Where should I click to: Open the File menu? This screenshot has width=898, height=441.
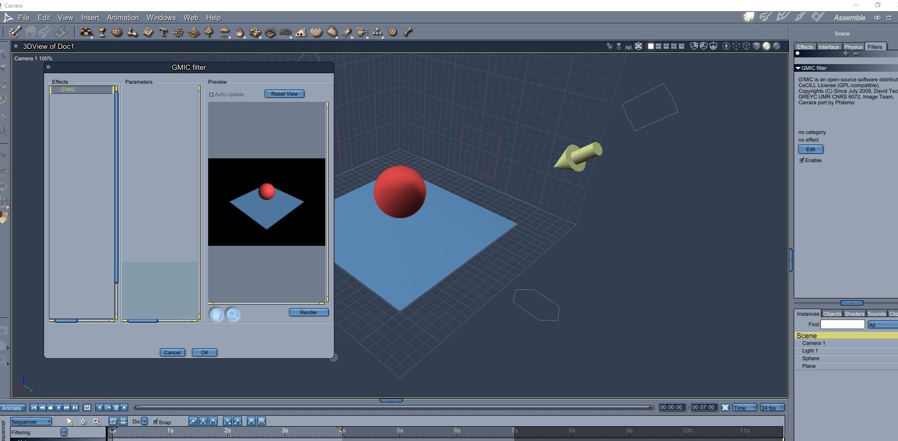tap(23, 18)
